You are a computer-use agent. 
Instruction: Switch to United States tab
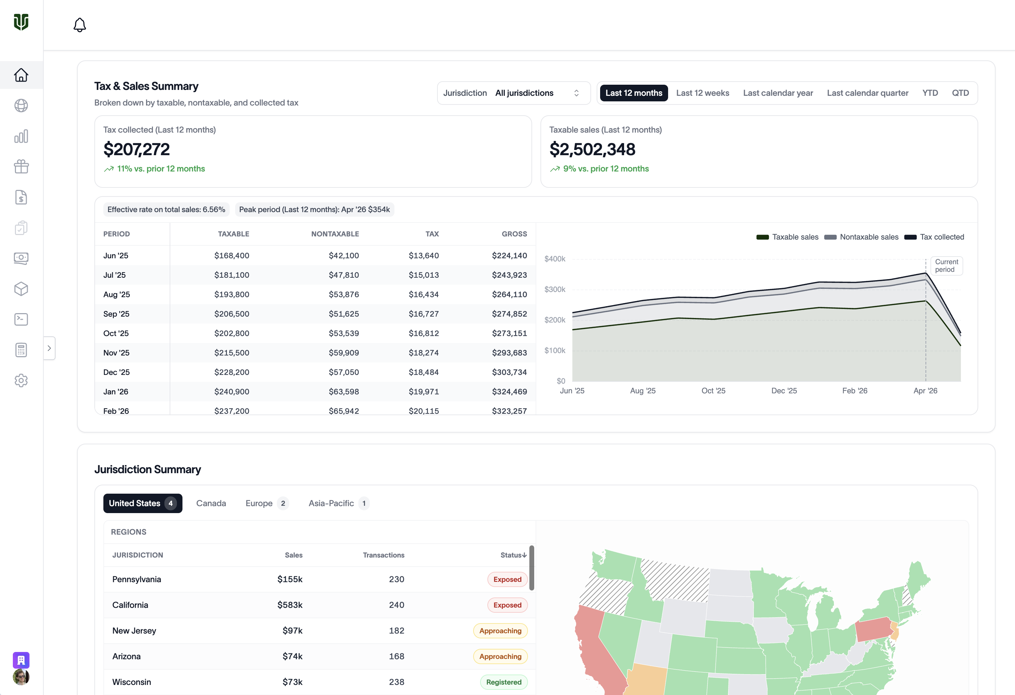click(143, 504)
